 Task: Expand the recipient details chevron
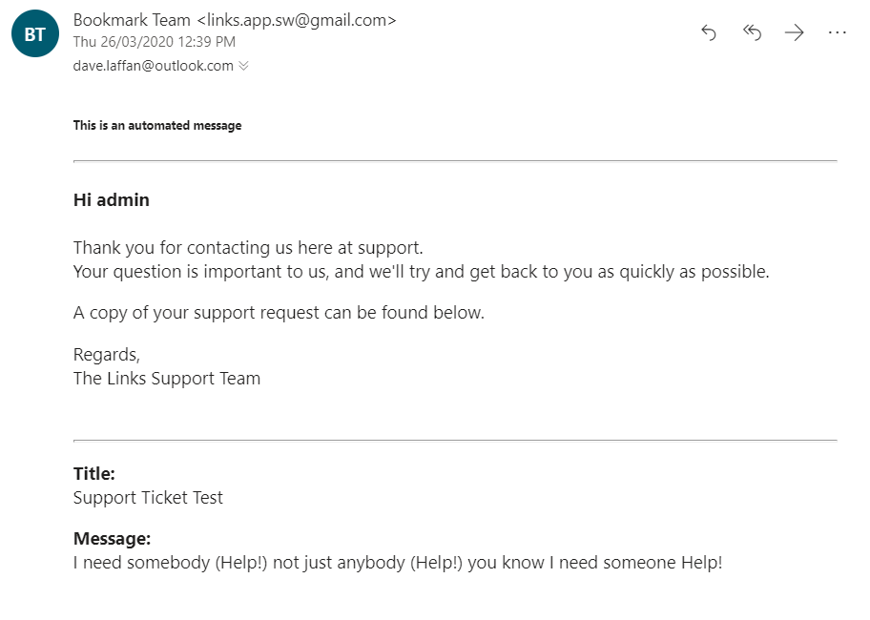[243, 66]
